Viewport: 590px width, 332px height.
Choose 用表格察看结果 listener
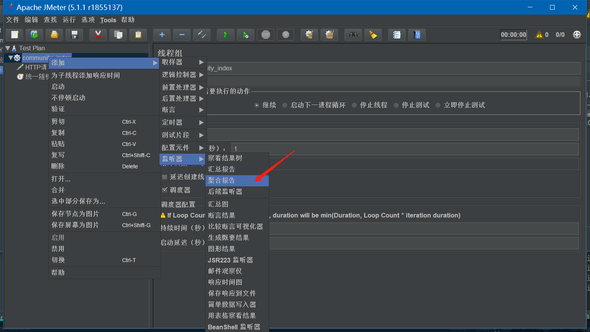pos(237,315)
